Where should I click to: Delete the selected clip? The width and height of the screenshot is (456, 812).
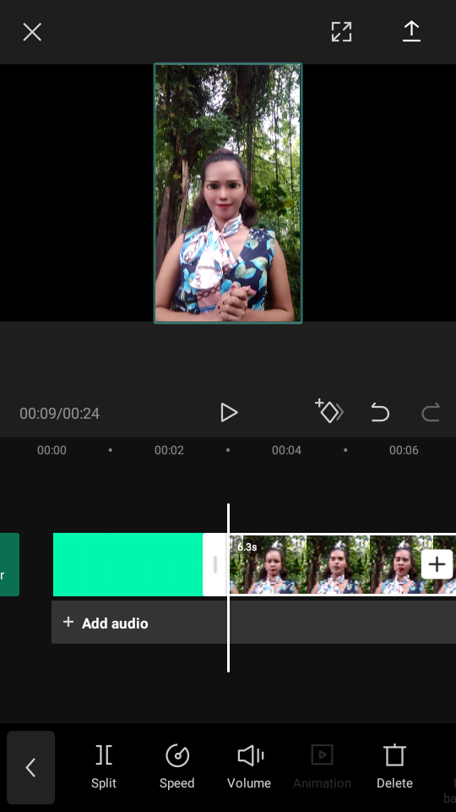(394, 766)
